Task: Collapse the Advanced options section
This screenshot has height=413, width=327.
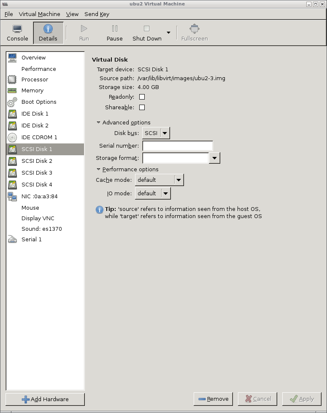Action: pyautogui.click(x=99, y=122)
